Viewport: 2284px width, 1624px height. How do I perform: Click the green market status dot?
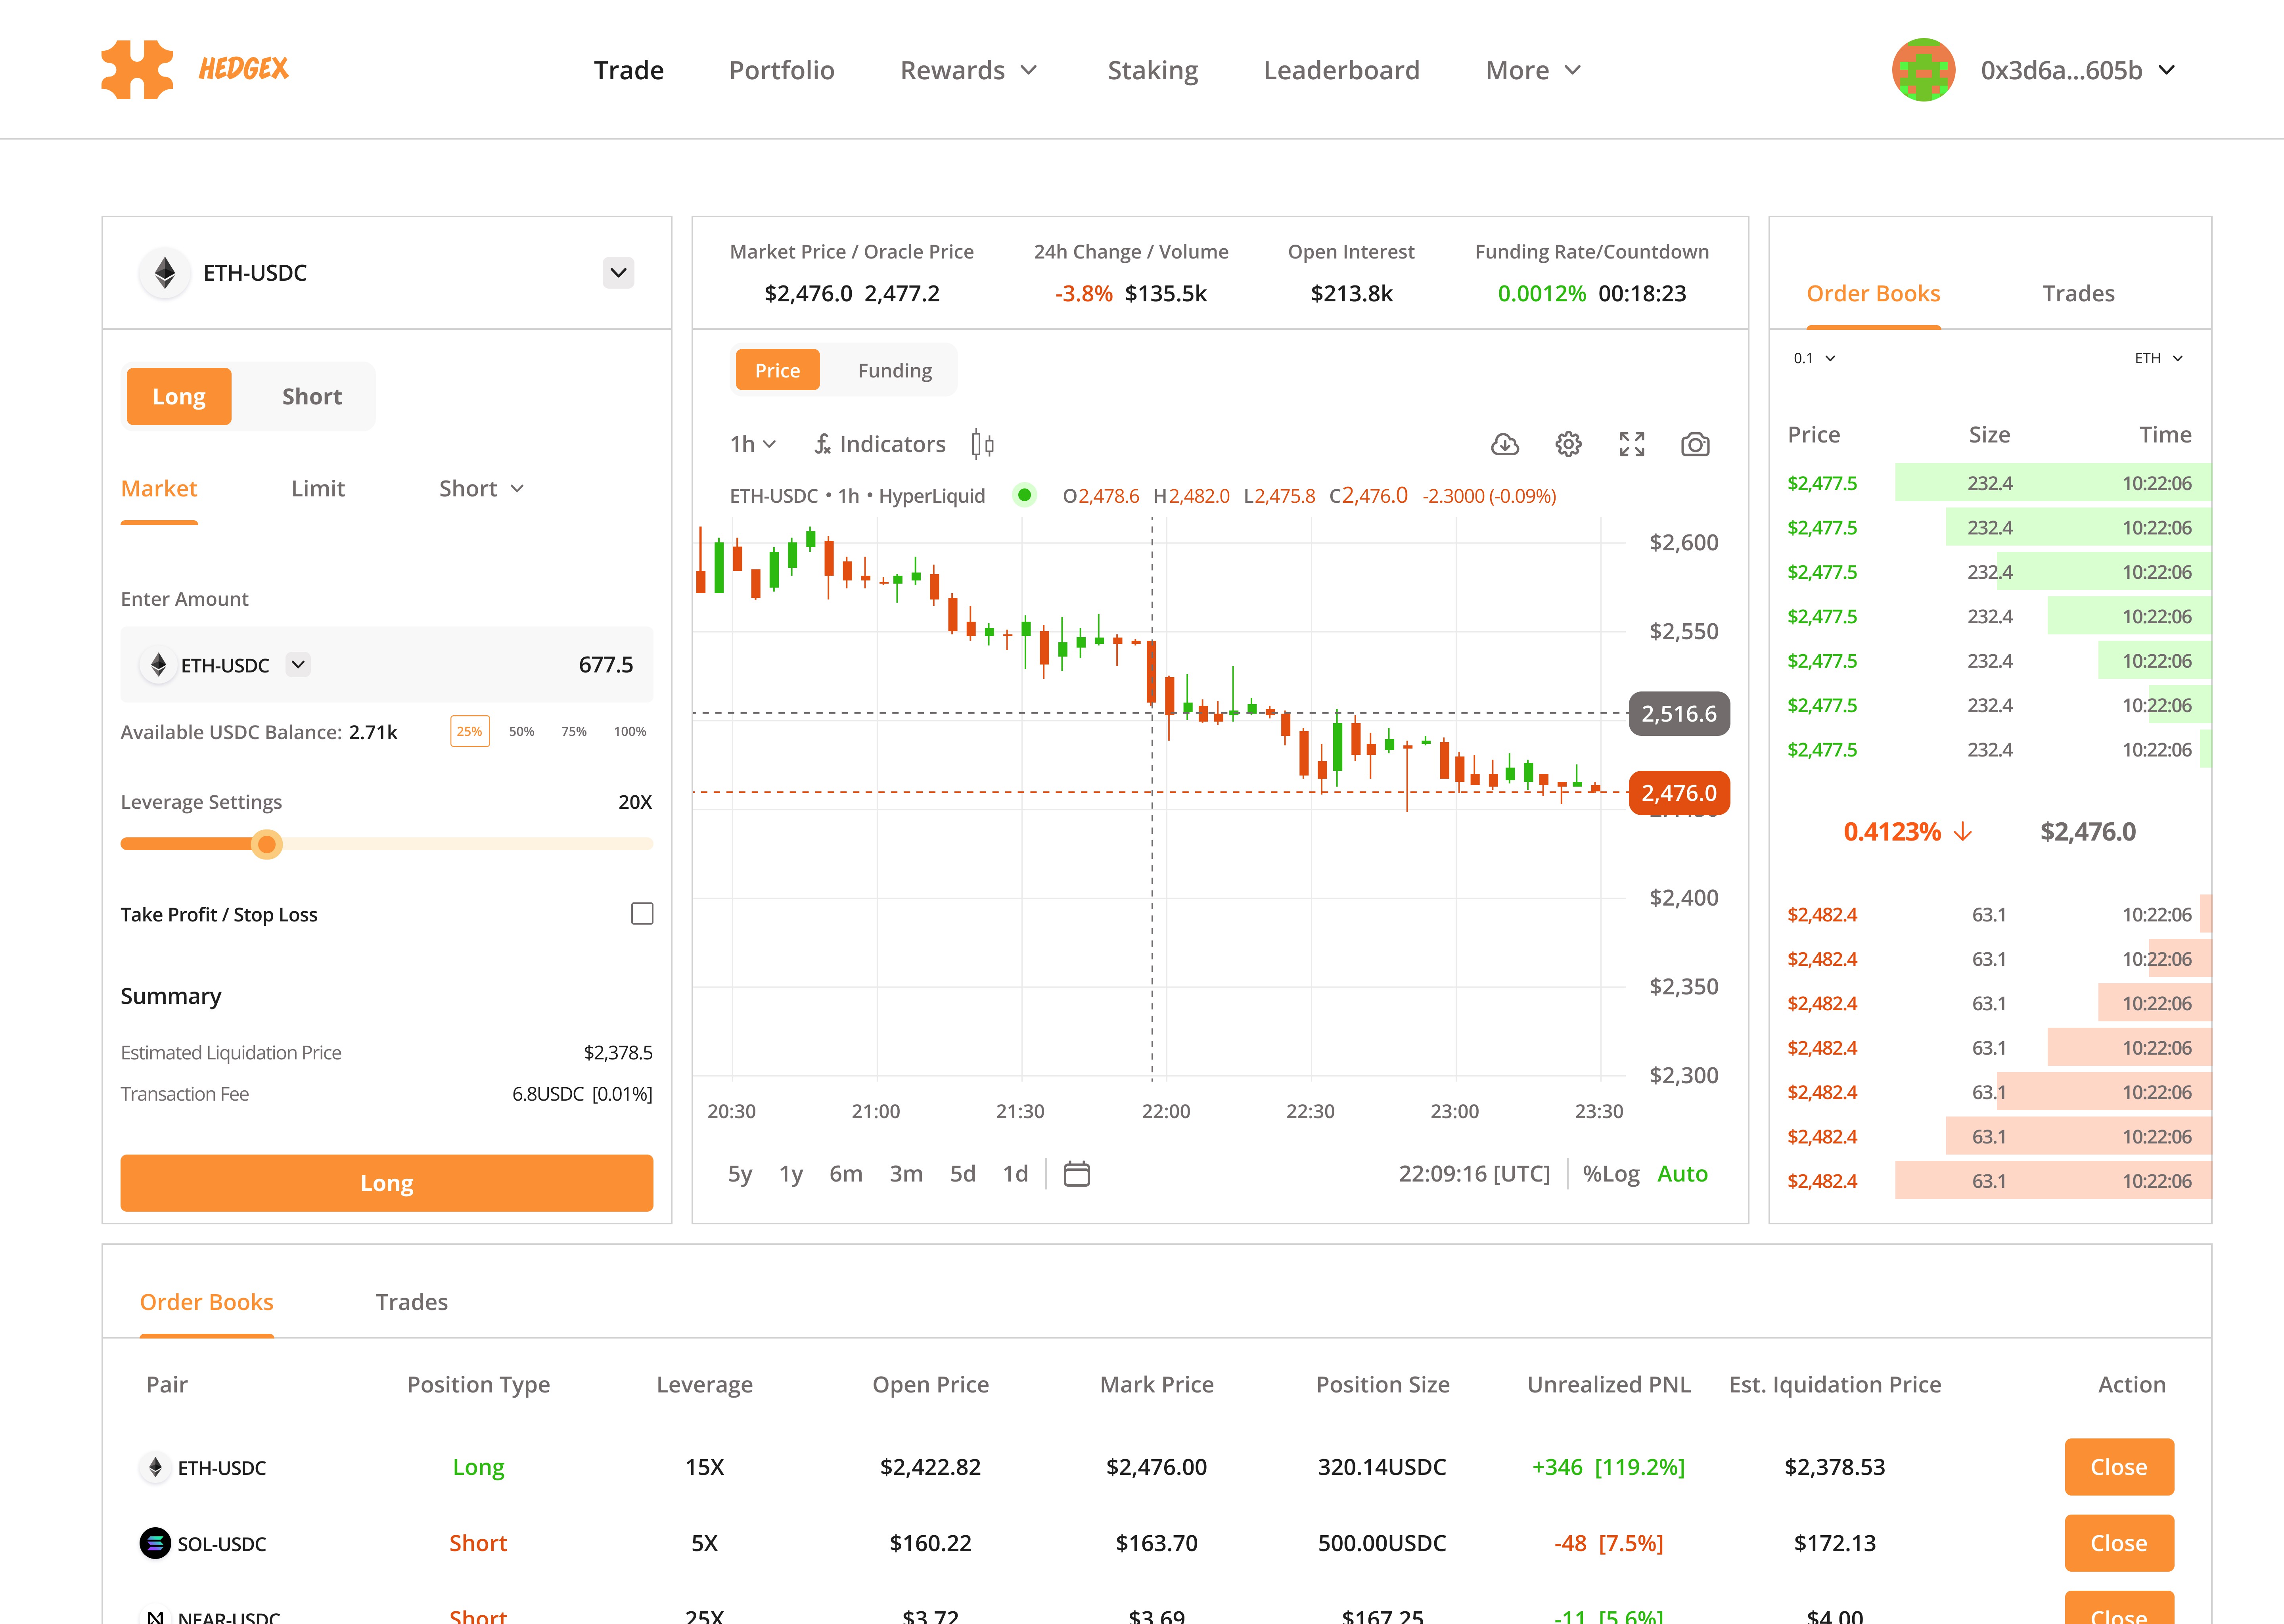[1024, 495]
